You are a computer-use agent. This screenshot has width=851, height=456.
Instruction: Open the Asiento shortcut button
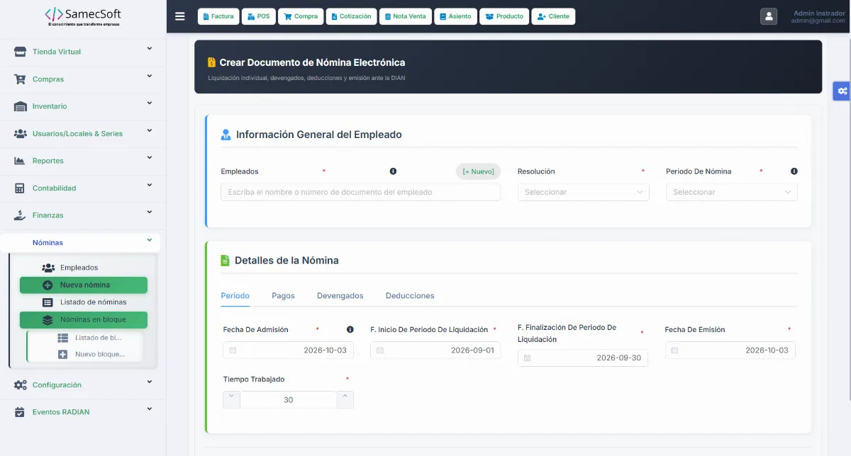tap(455, 16)
